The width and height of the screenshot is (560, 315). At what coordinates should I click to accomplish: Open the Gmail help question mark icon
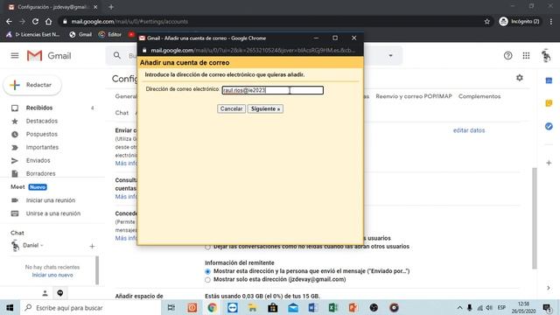click(507, 56)
